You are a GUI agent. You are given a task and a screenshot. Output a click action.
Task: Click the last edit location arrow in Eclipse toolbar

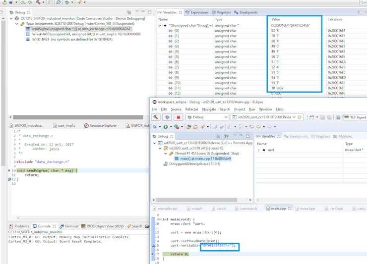point(251,127)
